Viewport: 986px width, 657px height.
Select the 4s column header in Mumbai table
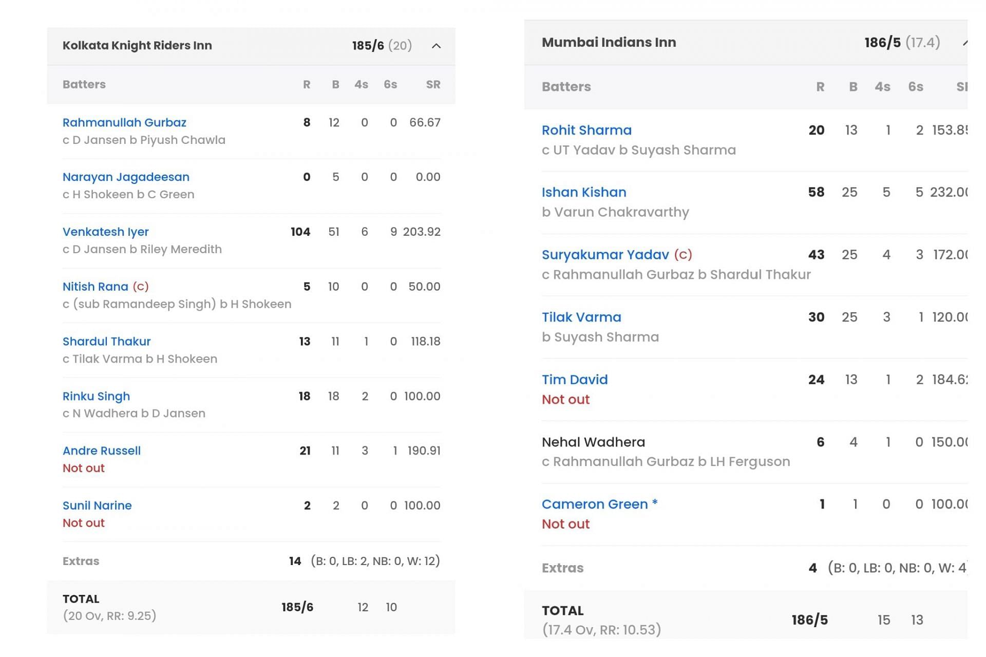coord(882,87)
